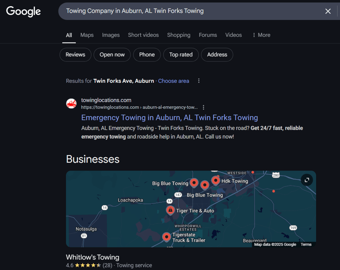Open the Images tab
Screen dimensions: 340x270
click(x=111, y=35)
